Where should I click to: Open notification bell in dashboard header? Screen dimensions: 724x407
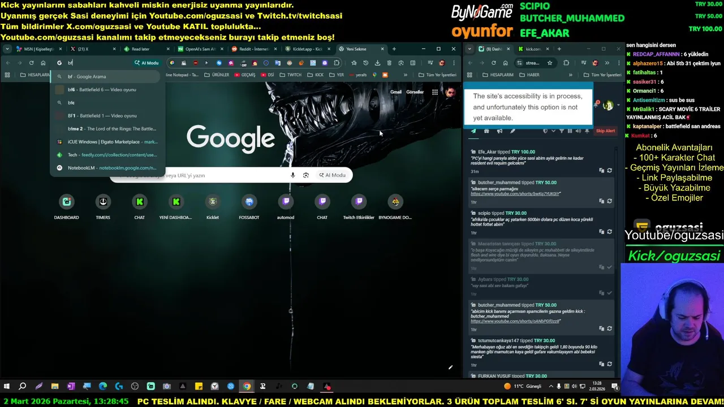tap(597, 104)
